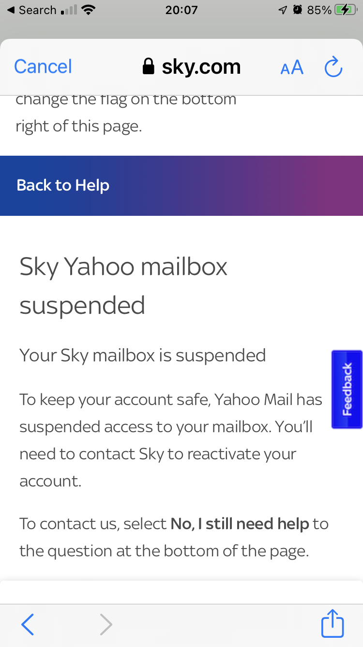Tap the 20:07 clock in status bar
Screen dimensions: 363x647
182,10
